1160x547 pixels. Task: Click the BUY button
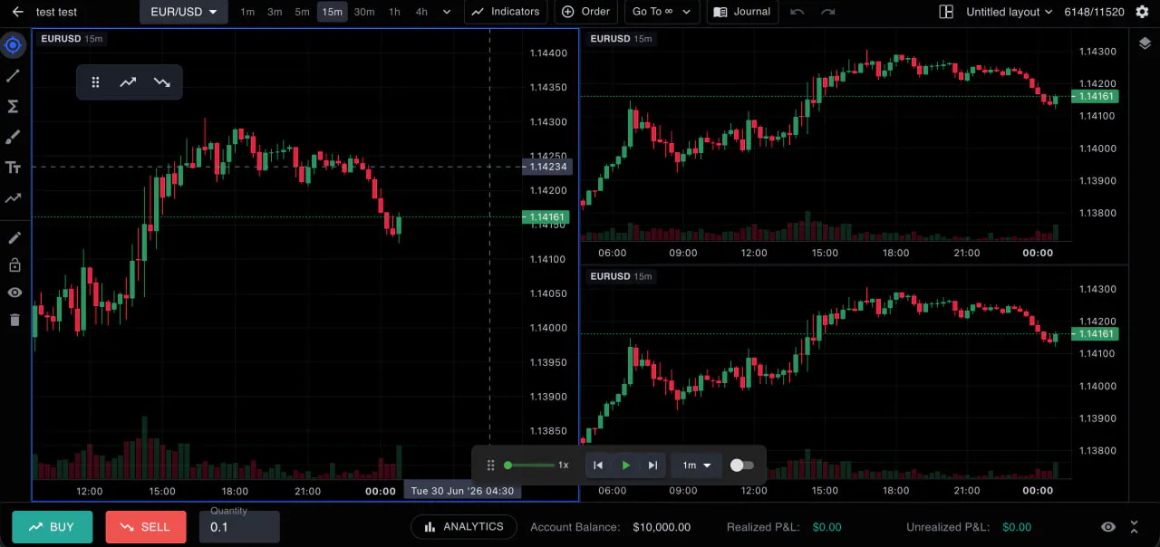click(x=52, y=527)
